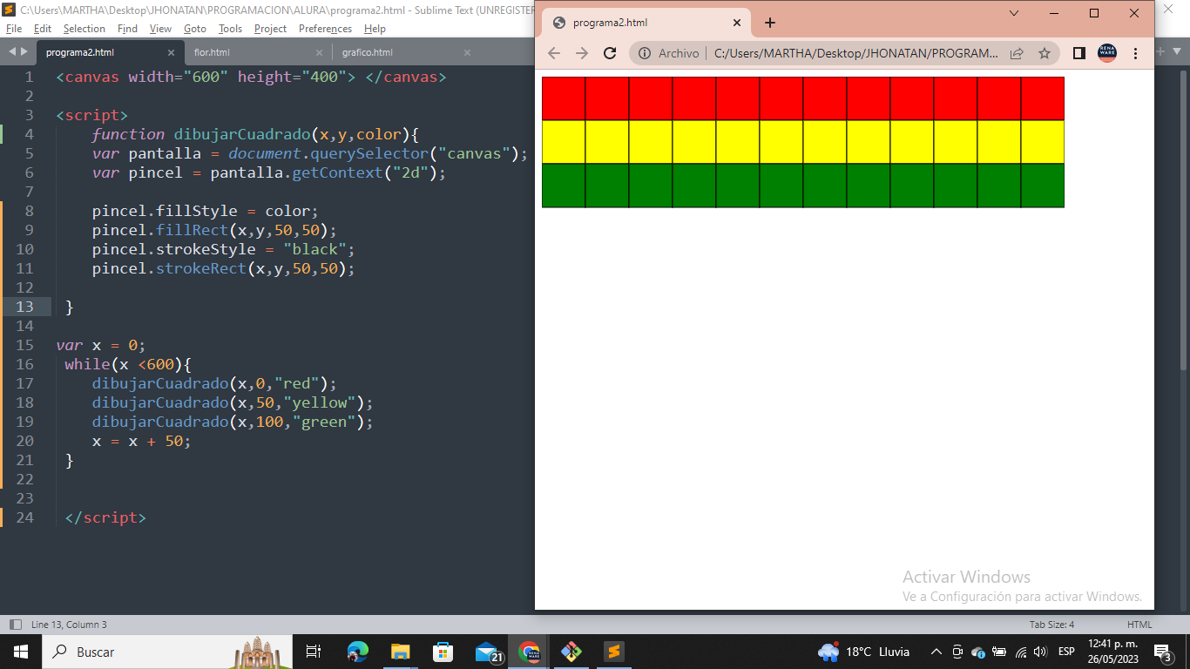Click the first red square on canvas
This screenshot has height=669, width=1190.
[x=564, y=98]
